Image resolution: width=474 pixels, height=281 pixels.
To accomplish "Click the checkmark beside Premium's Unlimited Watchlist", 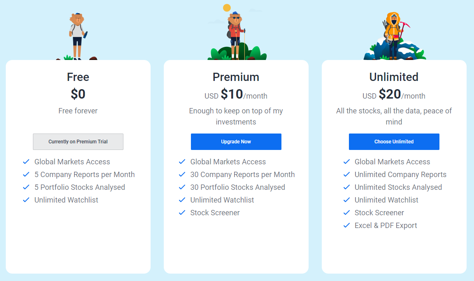I will [182, 200].
